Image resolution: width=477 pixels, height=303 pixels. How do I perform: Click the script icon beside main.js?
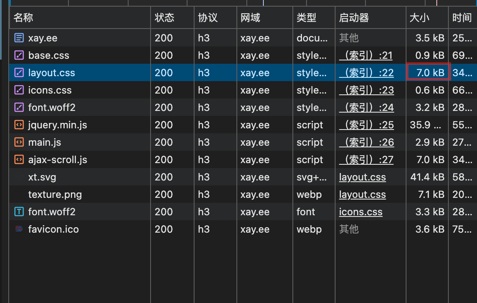[x=19, y=142]
